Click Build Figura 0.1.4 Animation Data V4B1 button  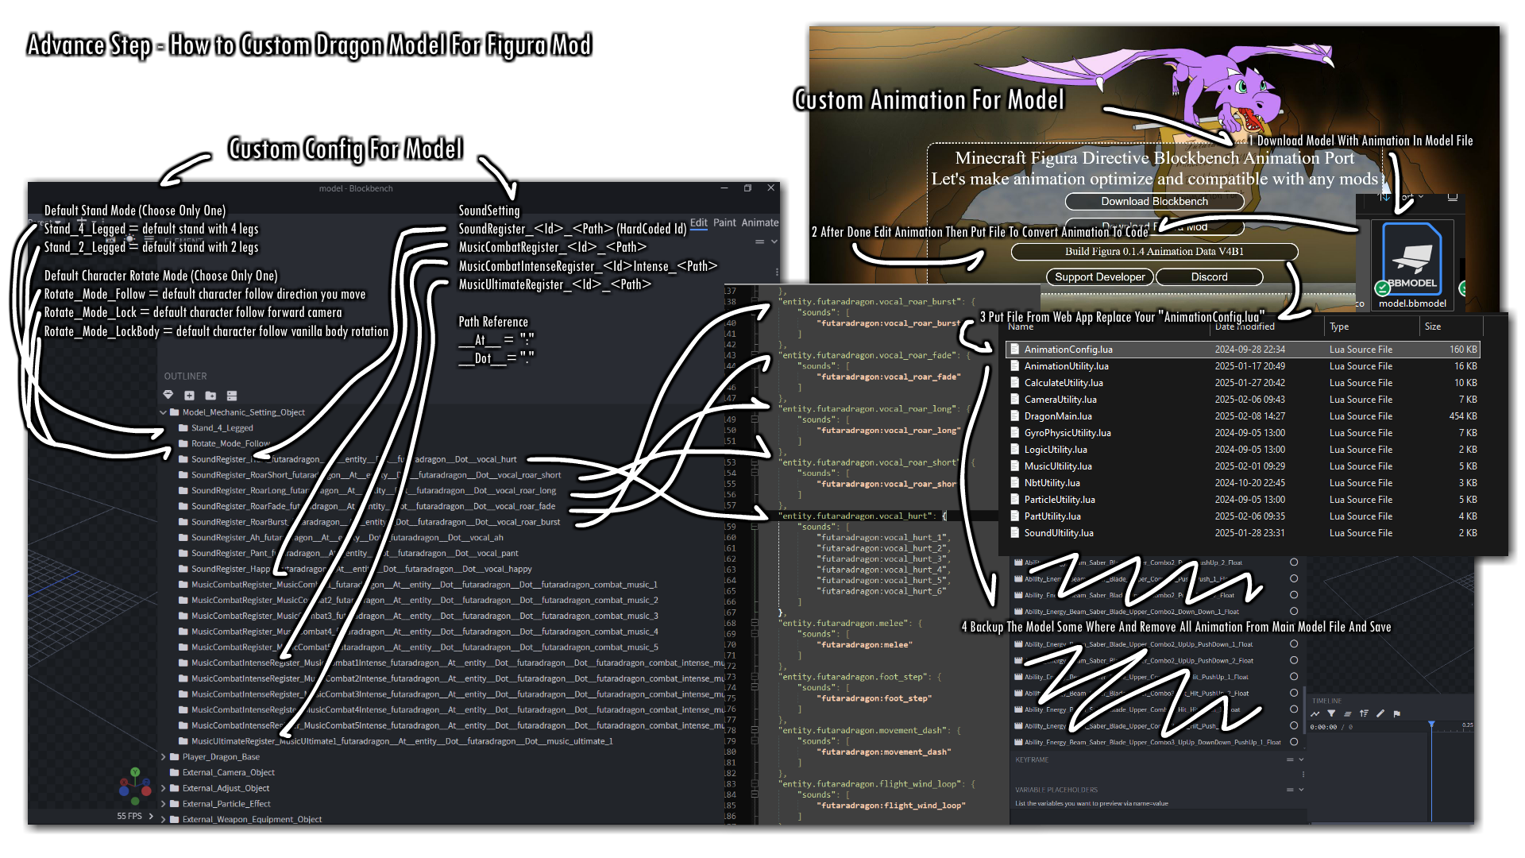(1154, 252)
